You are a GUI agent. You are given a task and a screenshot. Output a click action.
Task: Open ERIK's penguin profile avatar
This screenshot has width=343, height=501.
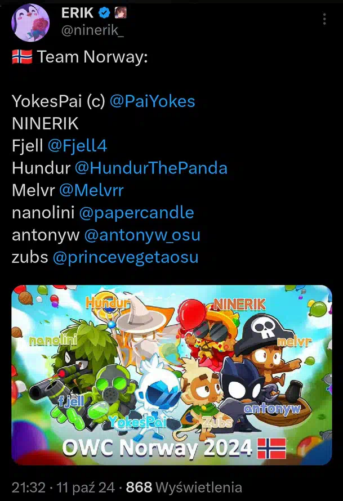coord(30,23)
